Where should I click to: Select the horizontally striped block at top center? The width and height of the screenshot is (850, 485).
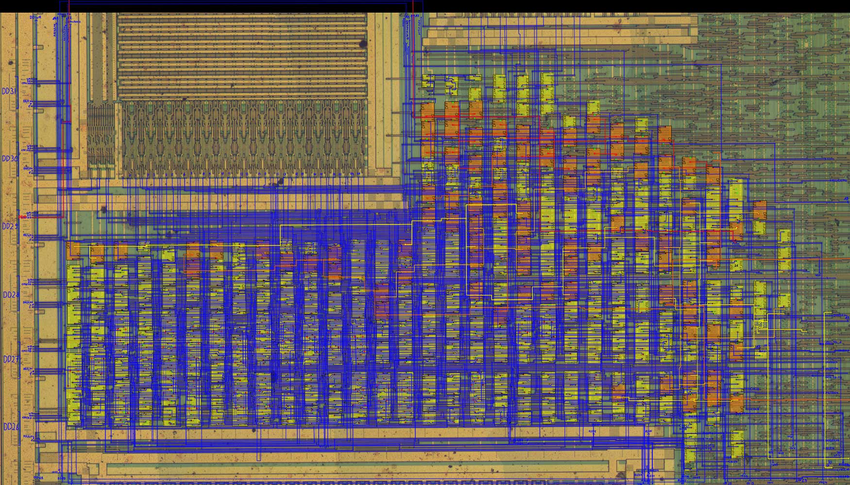242,53
